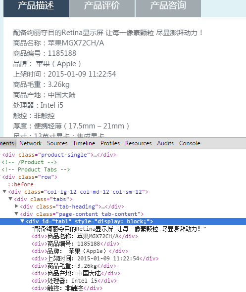Select the <!-- Product Tabs --> comment node
This screenshot has height=292, width=246.
pos(36,169)
